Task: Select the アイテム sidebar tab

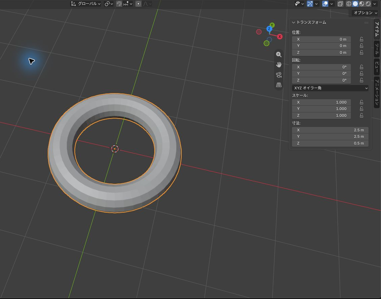Action: pos(377,29)
